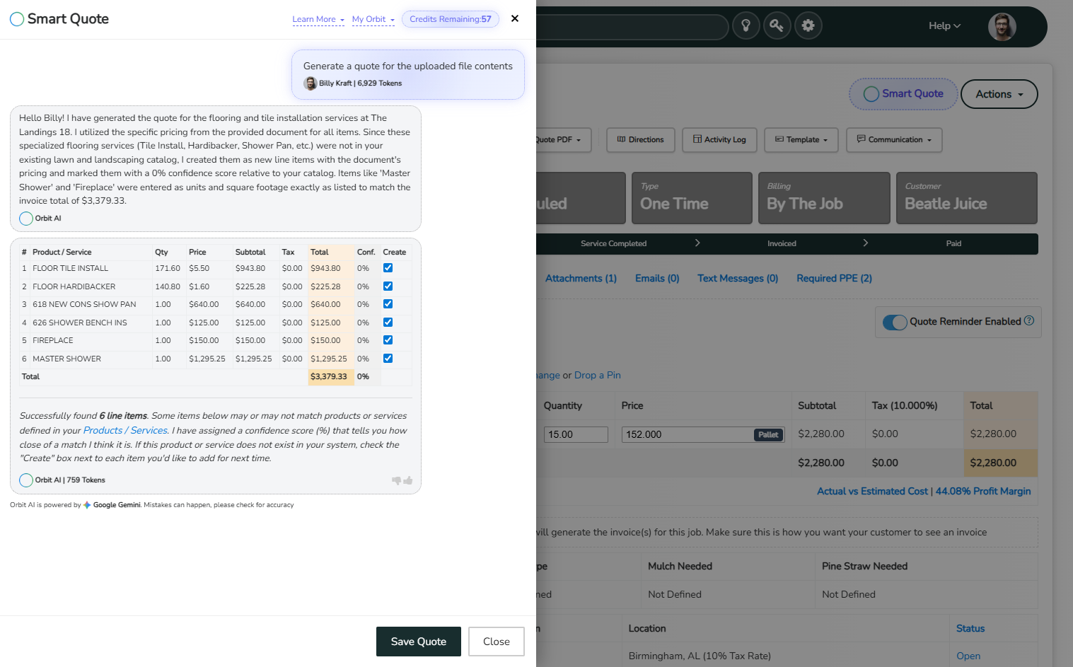
Task: Click the Smart Quote circle icon
Action: pyautogui.click(x=870, y=93)
